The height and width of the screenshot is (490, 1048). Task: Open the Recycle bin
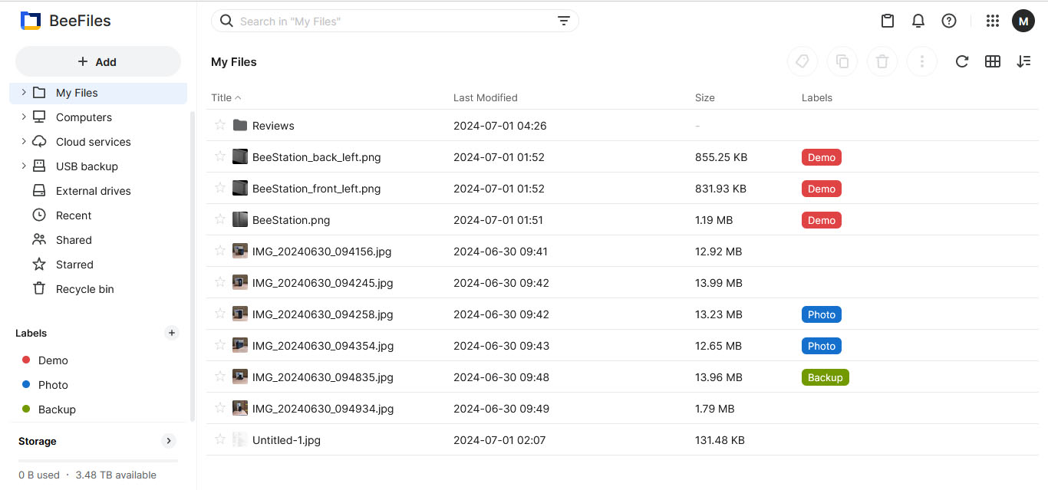point(84,289)
